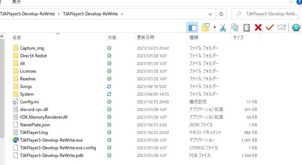Select the Capture_img folder icon
Screen dimensions: 302x165
pyautogui.click(x=16, y=48)
